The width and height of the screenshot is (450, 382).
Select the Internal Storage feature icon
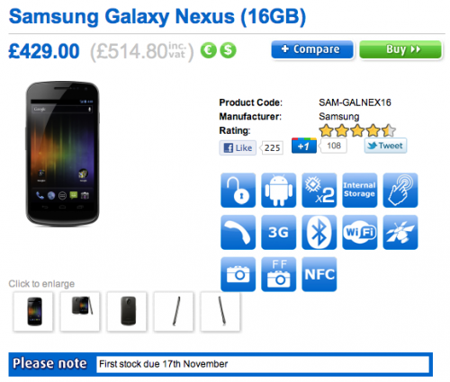(359, 191)
